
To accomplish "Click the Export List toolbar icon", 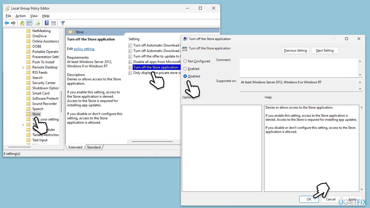I will 38,23.
